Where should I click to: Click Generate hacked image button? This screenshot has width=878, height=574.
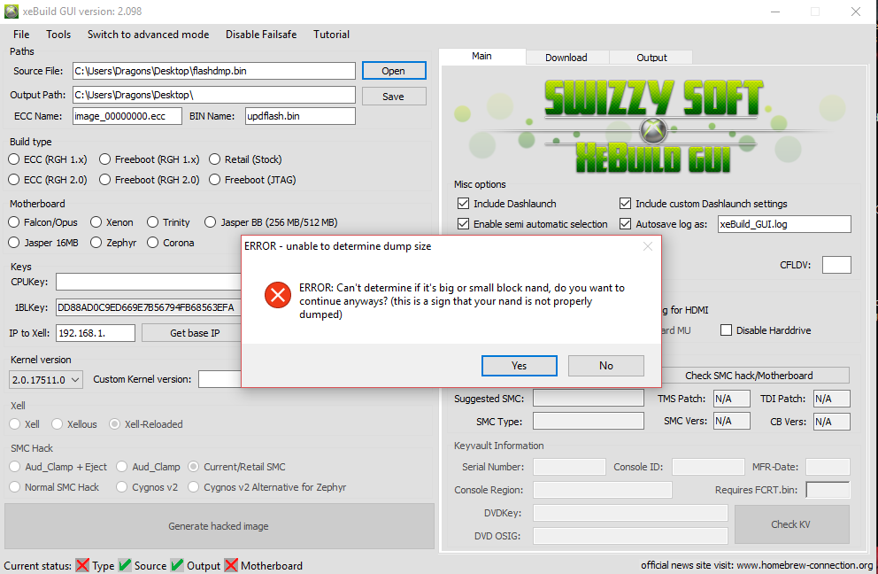[219, 526]
